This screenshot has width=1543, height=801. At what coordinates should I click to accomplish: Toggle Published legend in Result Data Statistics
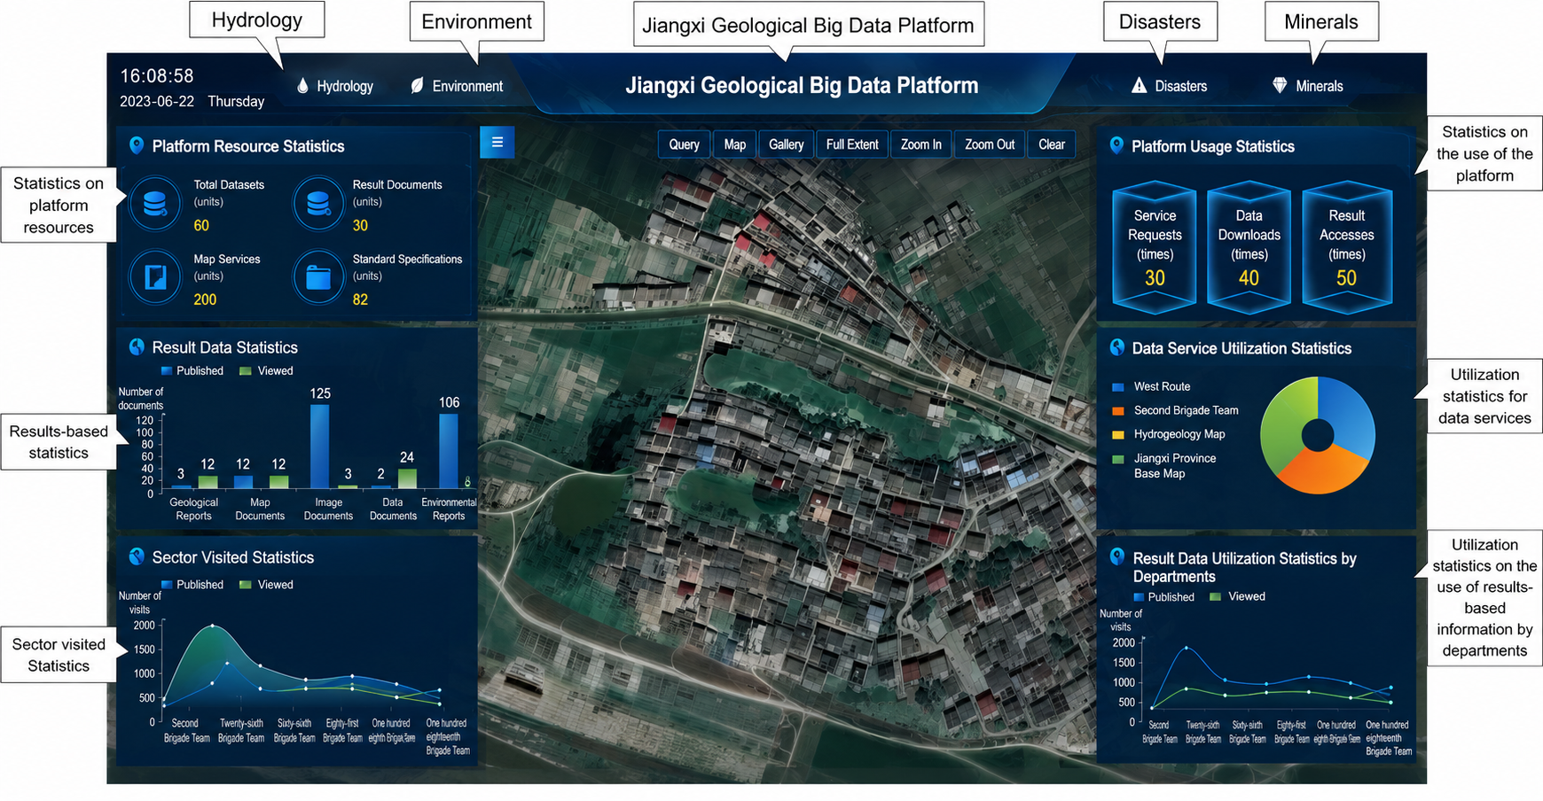[x=192, y=370]
